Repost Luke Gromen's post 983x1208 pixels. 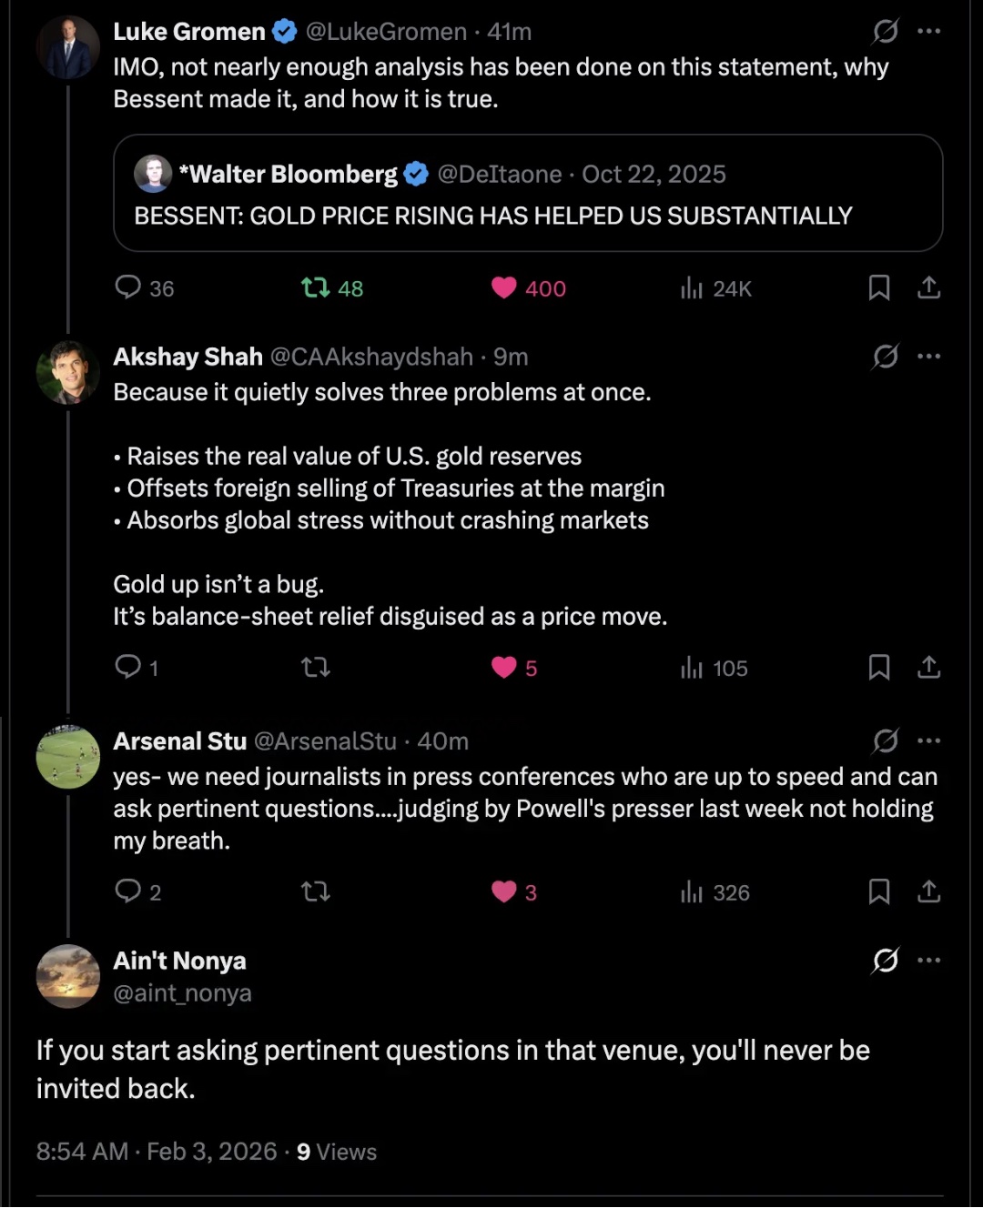click(x=316, y=288)
